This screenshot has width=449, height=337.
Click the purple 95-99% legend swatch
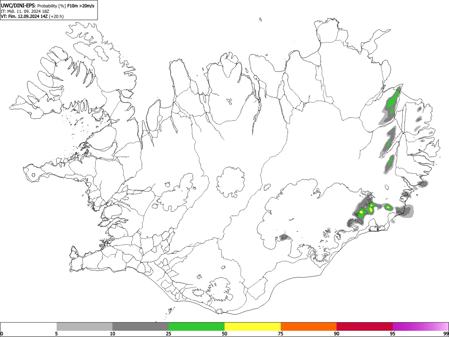pos(420,327)
